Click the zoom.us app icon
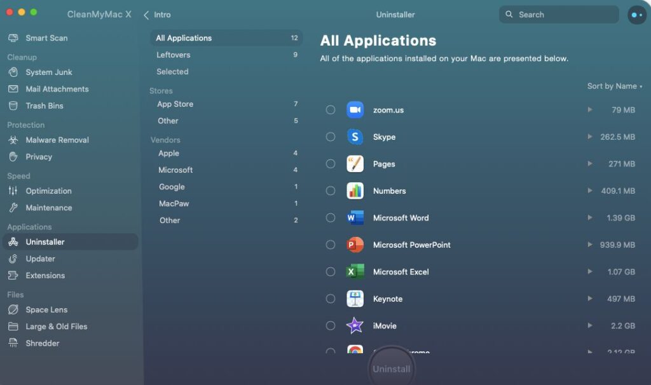Image resolution: width=651 pixels, height=385 pixels. click(x=355, y=109)
